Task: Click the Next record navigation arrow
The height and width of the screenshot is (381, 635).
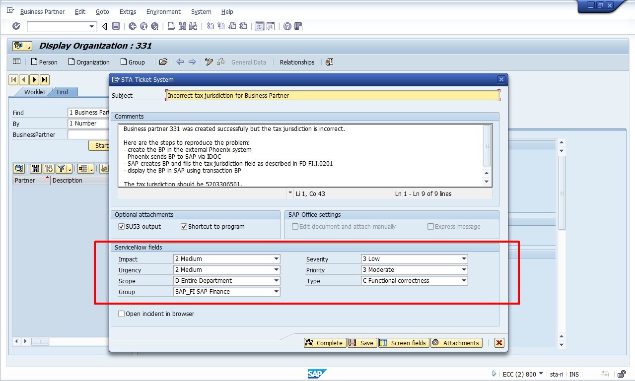Action: click(x=34, y=79)
